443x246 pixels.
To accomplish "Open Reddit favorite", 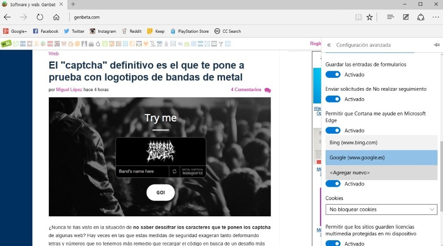I will pos(132,31).
